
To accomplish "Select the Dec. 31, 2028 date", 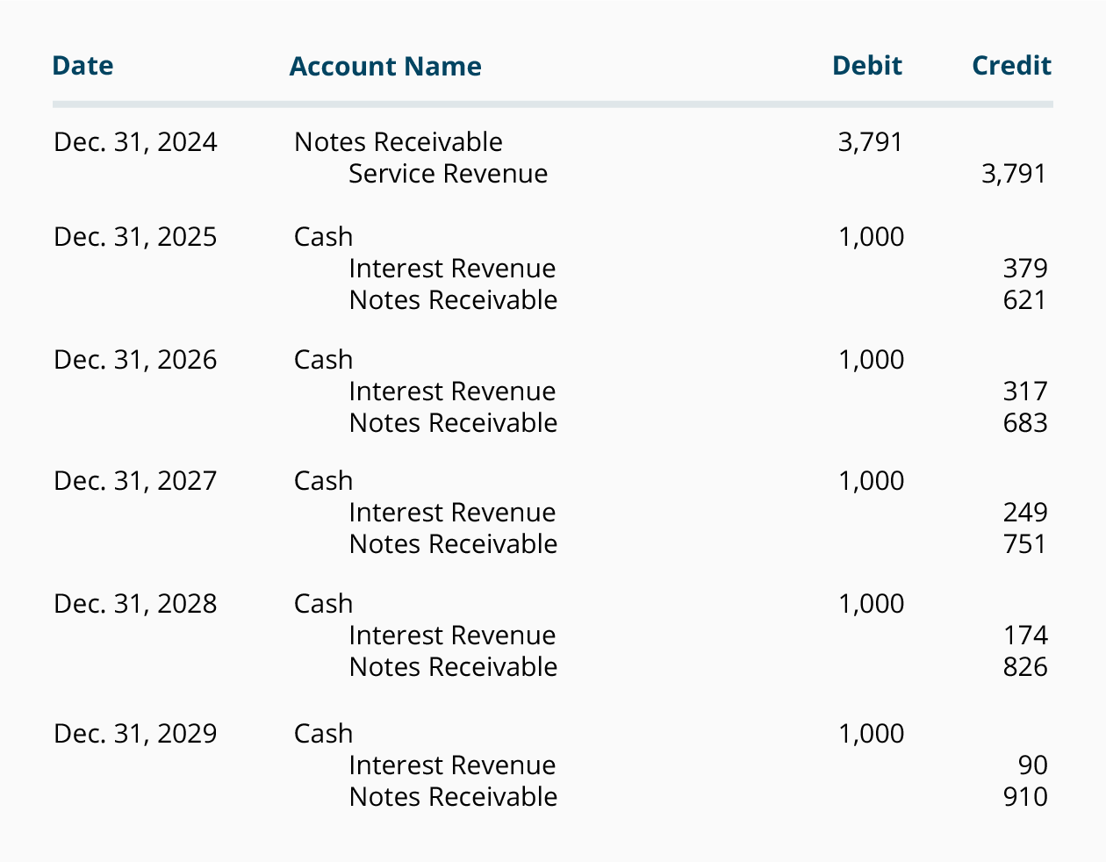I will click(x=135, y=604).
